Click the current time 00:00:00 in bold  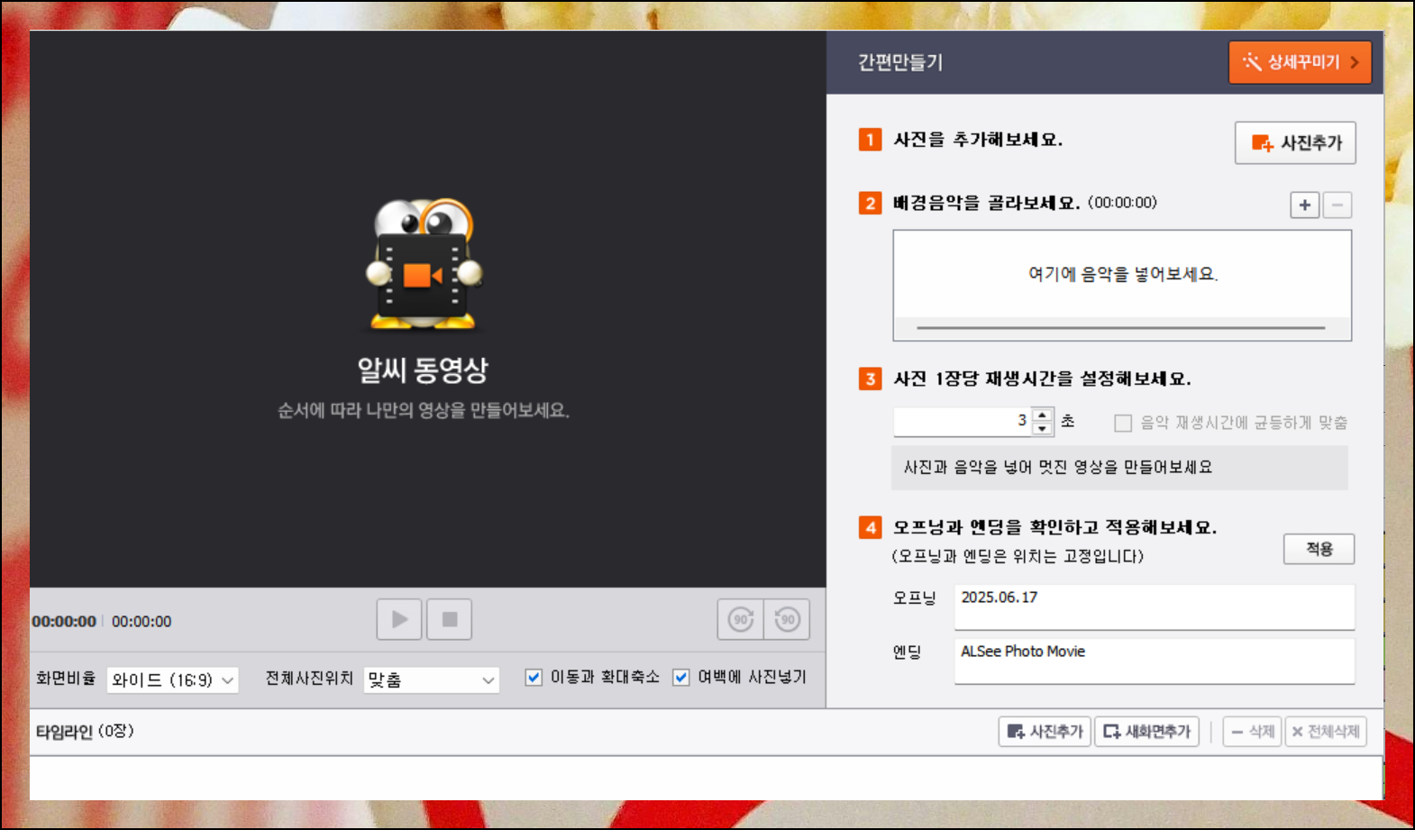(64, 621)
